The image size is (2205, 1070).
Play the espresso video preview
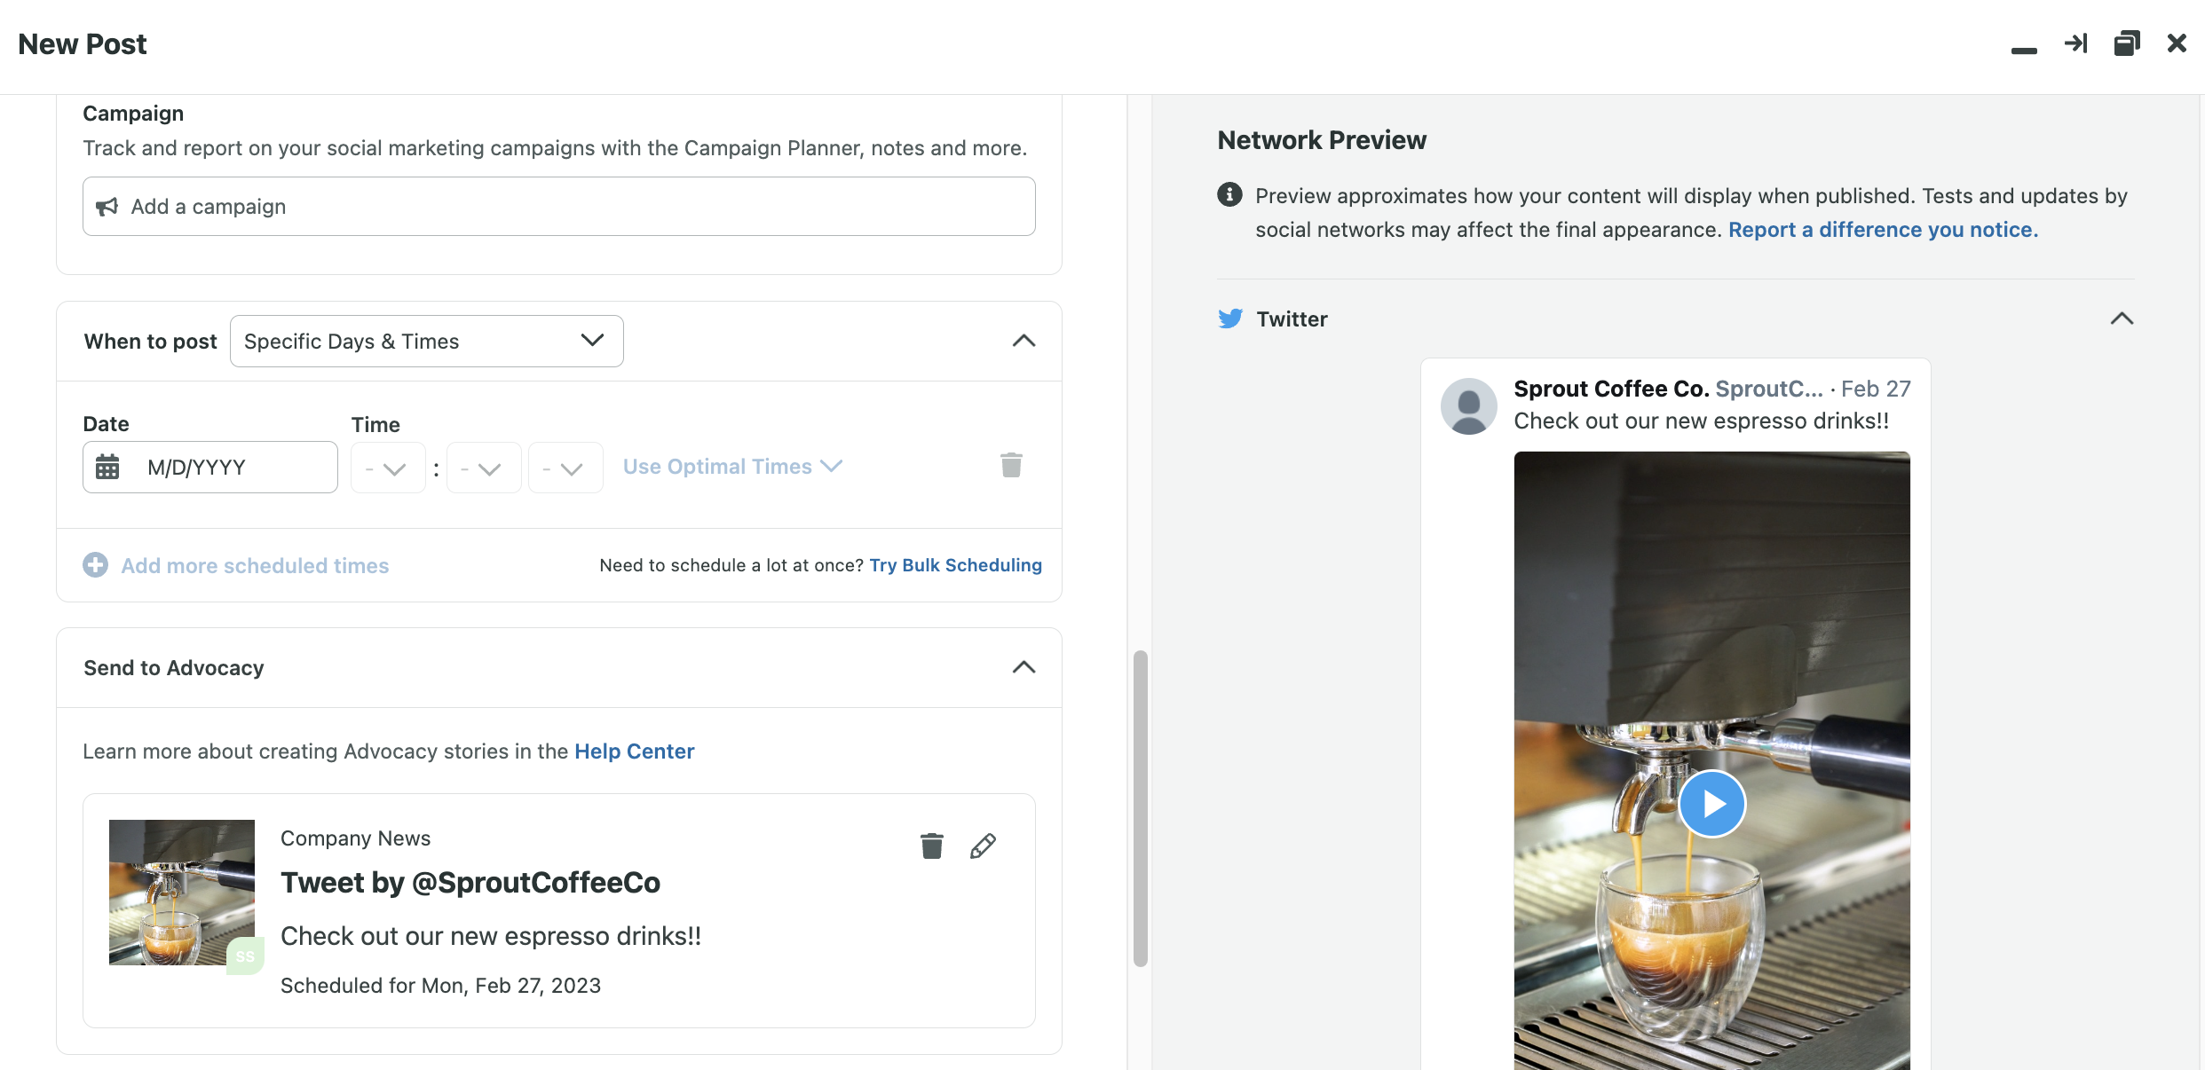click(x=1711, y=804)
